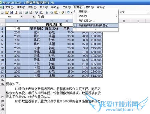
Task: Click the 数据(D) menu title
Action: [x=78, y=7]
